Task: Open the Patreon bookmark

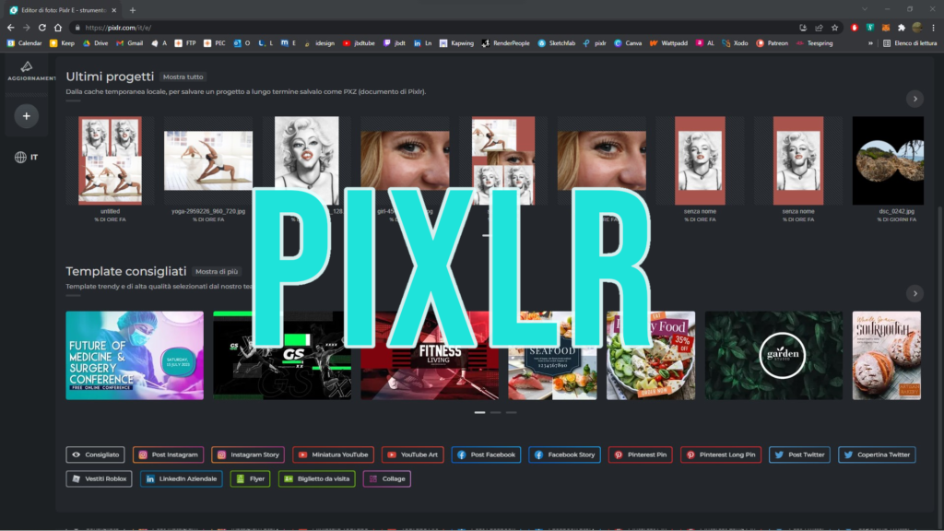Action: [772, 43]
